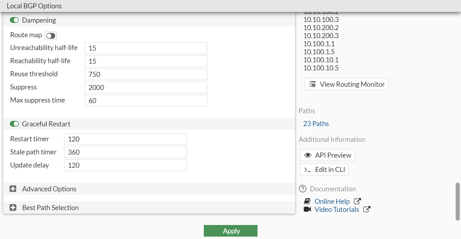
Task: Focus the Stale path timer field
Action: click(125, 152)
